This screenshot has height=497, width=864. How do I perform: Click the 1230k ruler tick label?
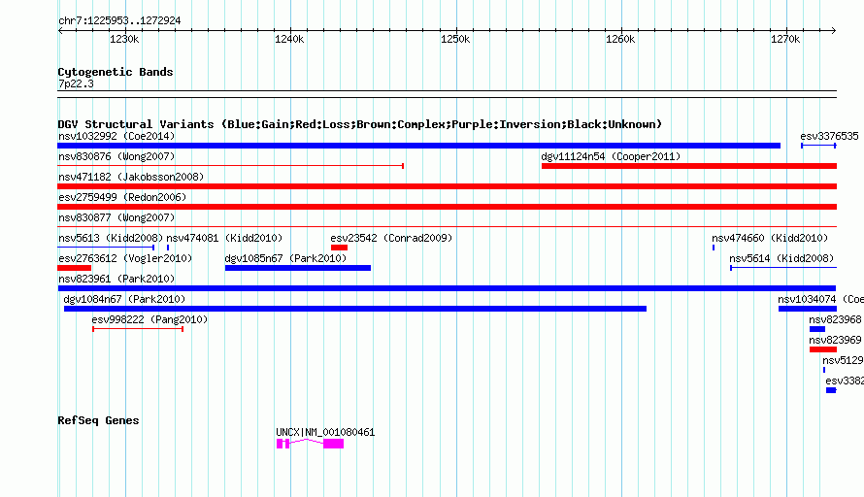point(124,39)
